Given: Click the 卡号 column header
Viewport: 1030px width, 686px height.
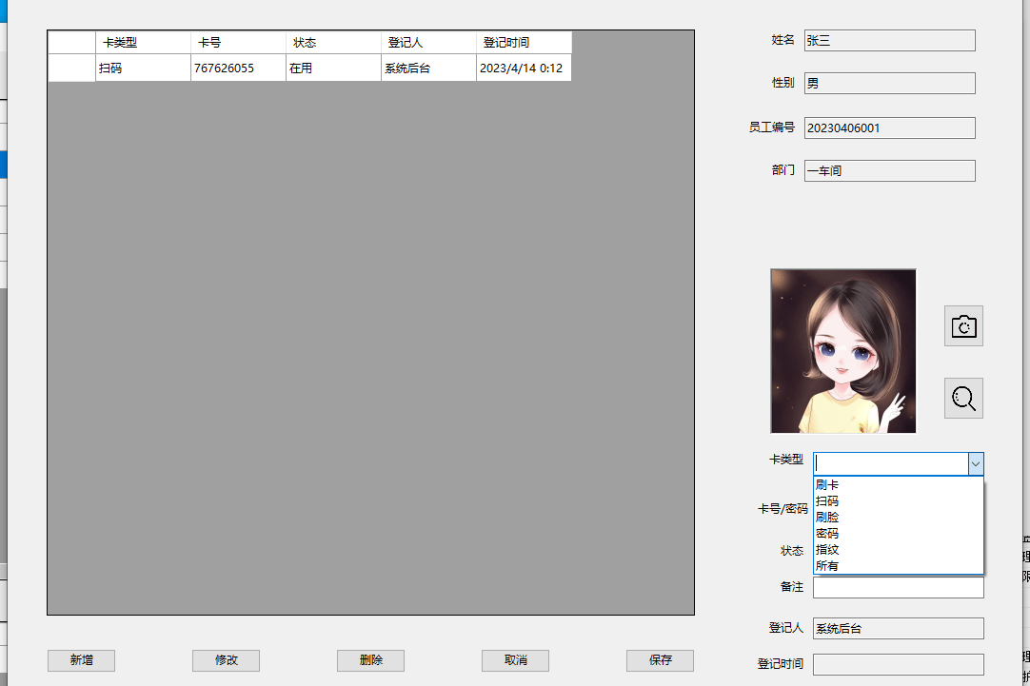Looking at the screenshot, I should click(x=238, y=43).
